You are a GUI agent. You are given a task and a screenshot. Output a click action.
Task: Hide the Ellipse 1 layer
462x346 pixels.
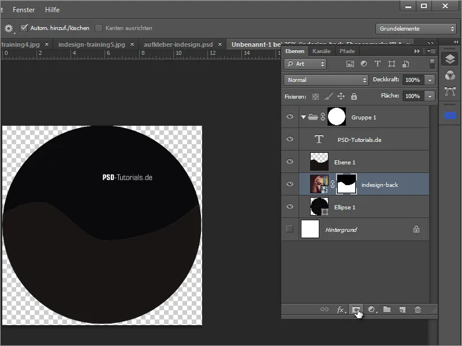pyautogui.click(x=290, y=206)
